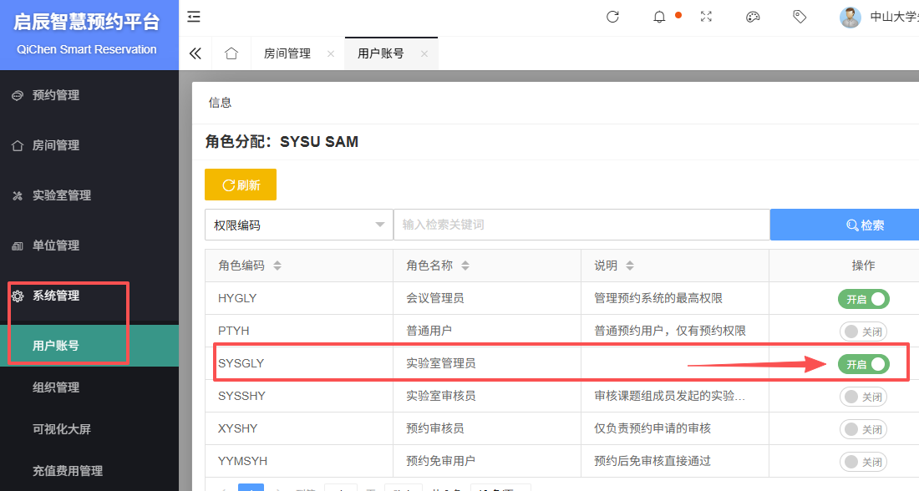
Task: Click the tag icon in header
Action: [x=800, y=17]
